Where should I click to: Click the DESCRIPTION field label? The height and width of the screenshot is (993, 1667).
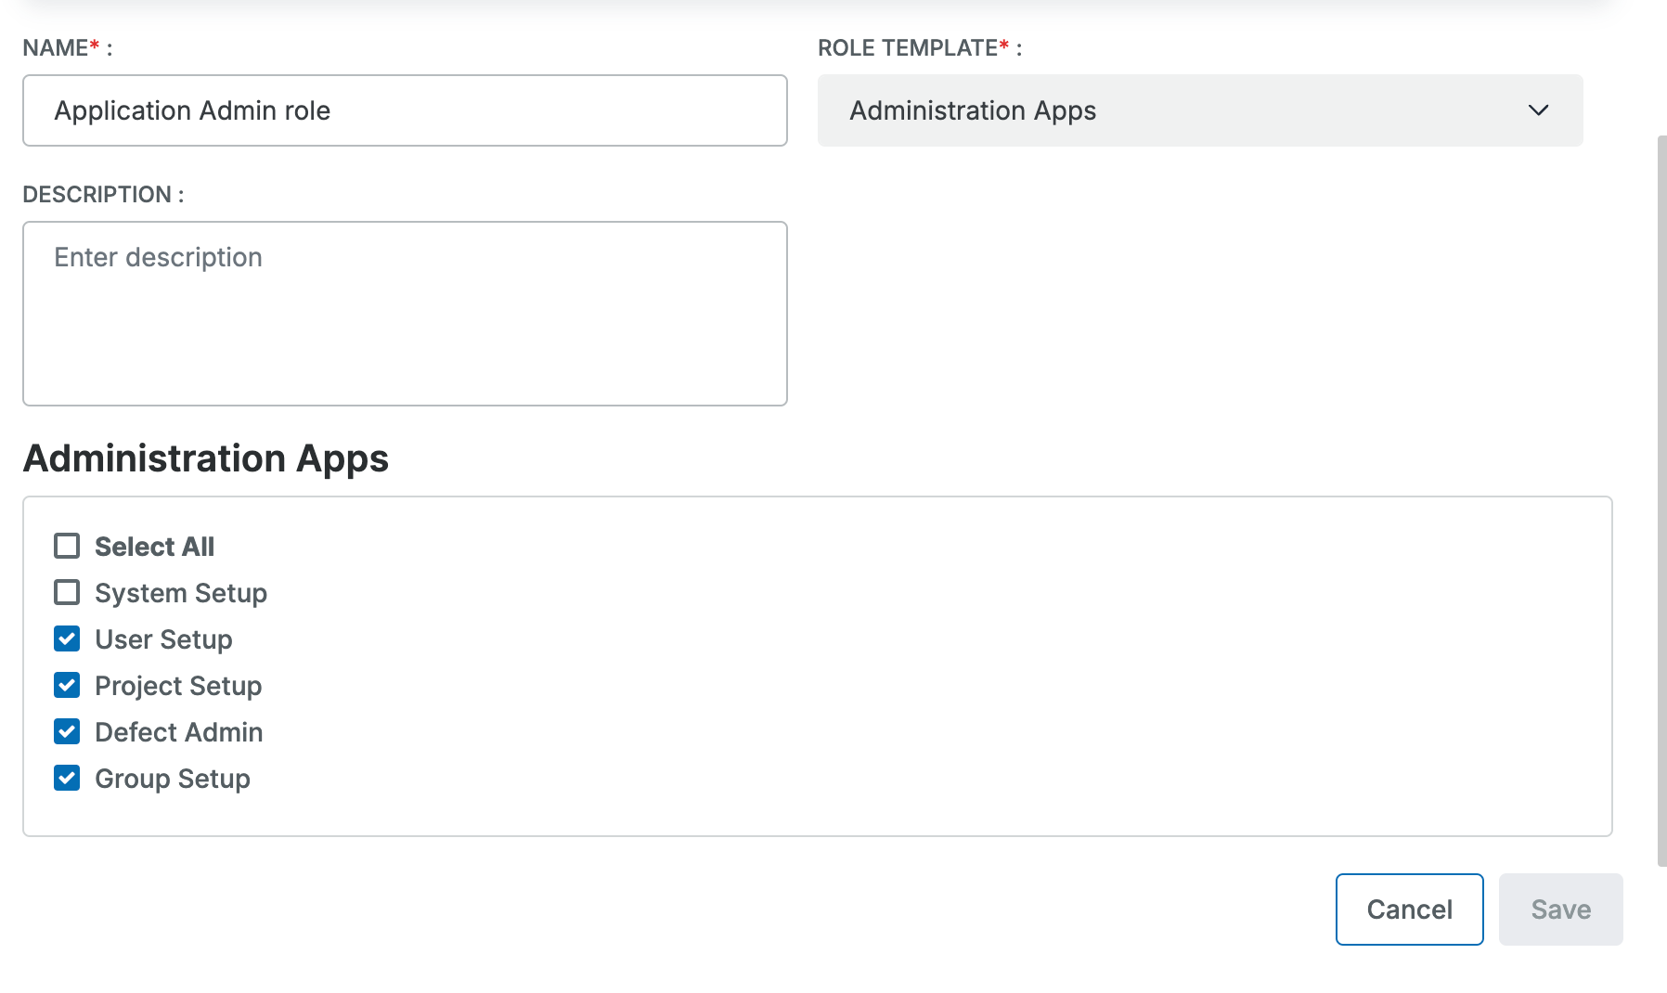click(x=97, y=195)
